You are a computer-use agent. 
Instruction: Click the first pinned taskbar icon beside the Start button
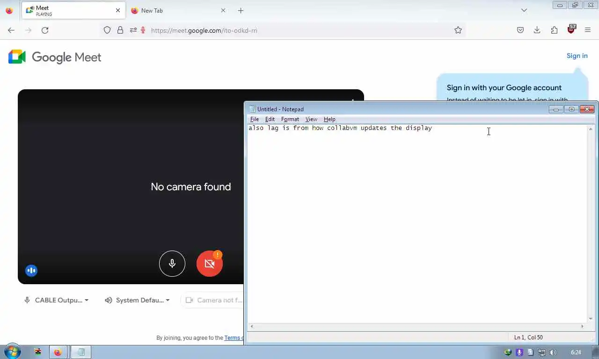38,352
